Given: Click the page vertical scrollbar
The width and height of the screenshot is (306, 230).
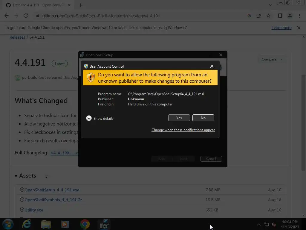Looking at the screenshot, I should click(x=303, y=122).
